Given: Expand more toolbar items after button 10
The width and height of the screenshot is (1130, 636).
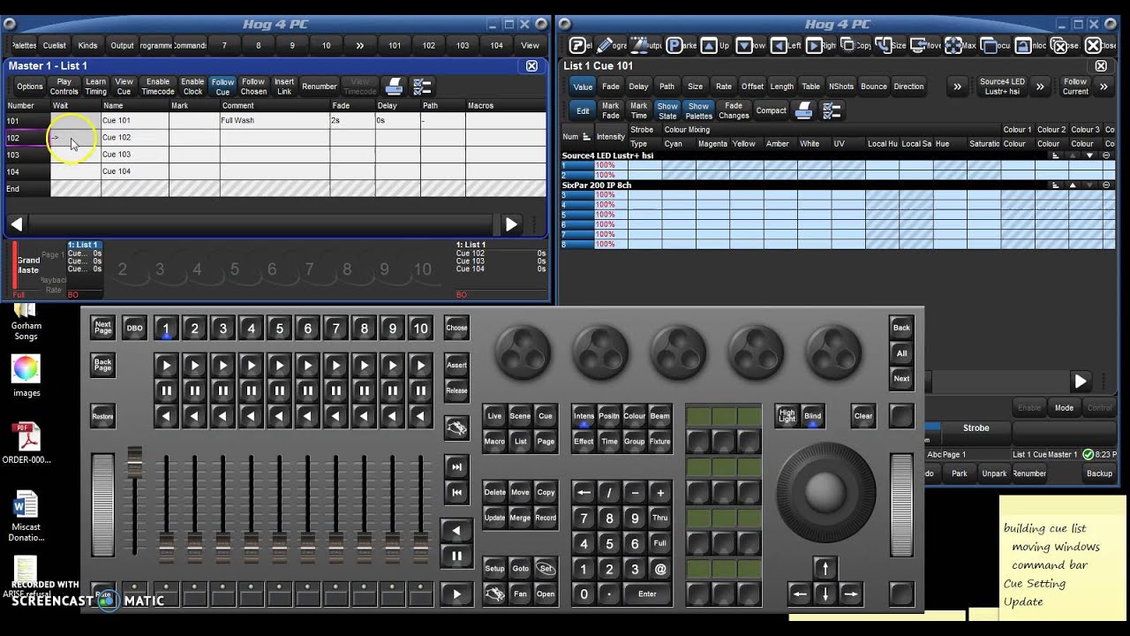Looking at the screenshot, I should pyautogui.click(x=360, y=46).
